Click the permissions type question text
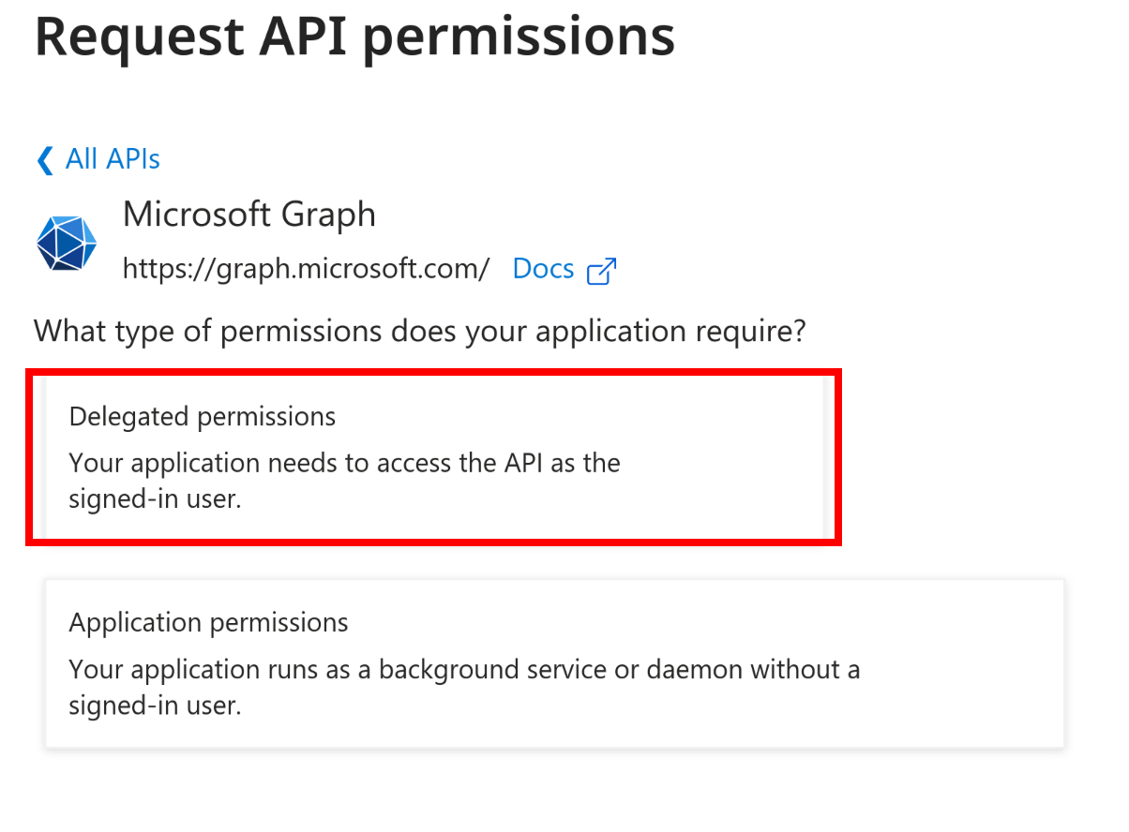The width and height of the screenshot is (1129, 832). [420, 331]
